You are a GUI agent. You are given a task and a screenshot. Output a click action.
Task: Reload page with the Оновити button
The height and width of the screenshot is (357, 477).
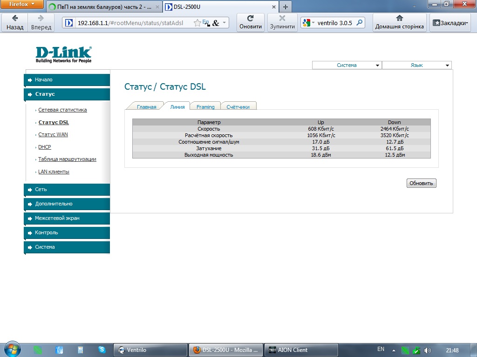point(250,22)
